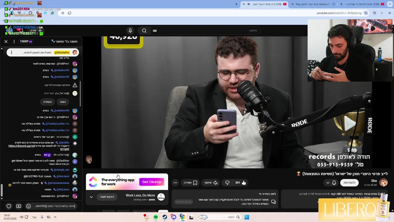Click the להצטרפות join button
The image size is (394, 222).
coord(349,183)
